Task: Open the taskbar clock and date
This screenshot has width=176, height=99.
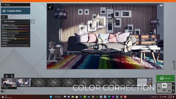Action: 170,97
